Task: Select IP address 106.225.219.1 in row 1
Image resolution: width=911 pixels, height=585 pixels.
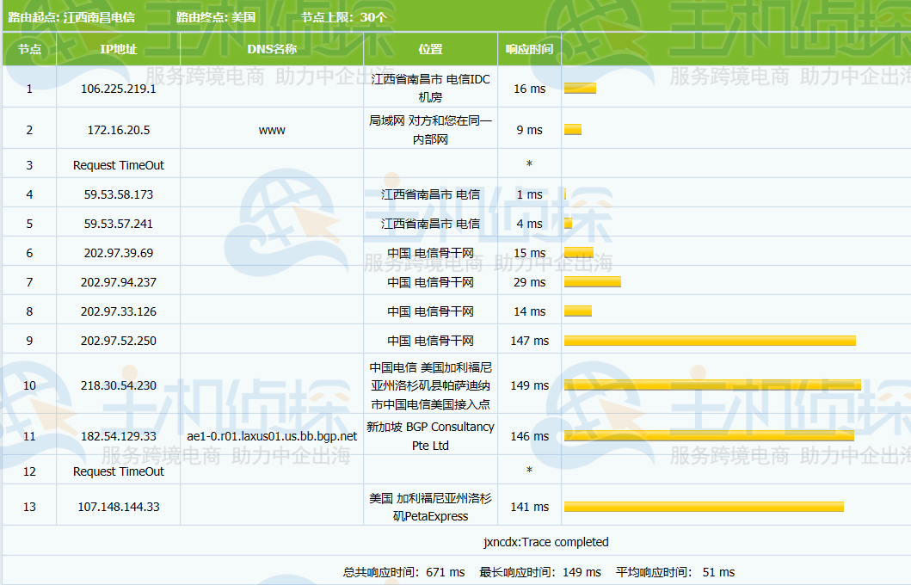Action: 118,88
